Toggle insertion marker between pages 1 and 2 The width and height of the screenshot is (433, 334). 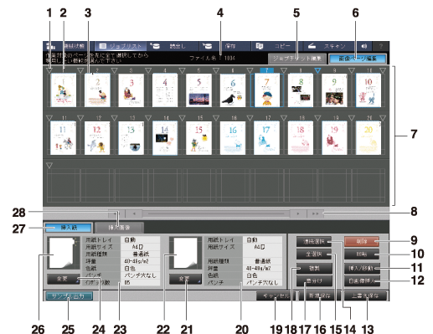point(80,70)
